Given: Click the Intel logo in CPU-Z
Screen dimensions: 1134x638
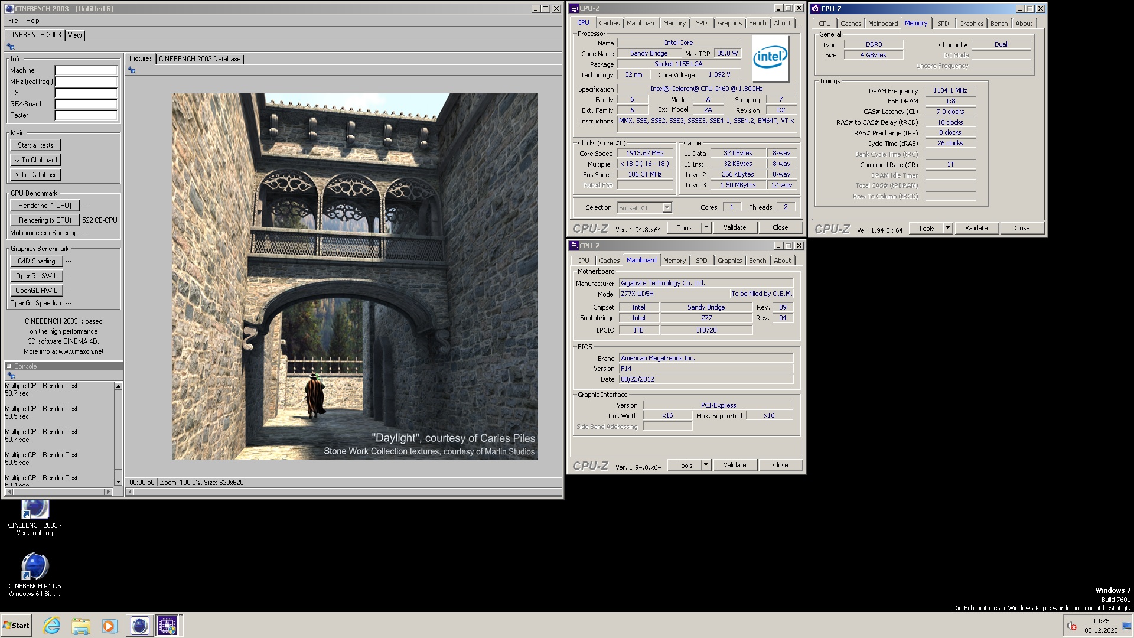Looking at the screenshot, I should point(770,58).
